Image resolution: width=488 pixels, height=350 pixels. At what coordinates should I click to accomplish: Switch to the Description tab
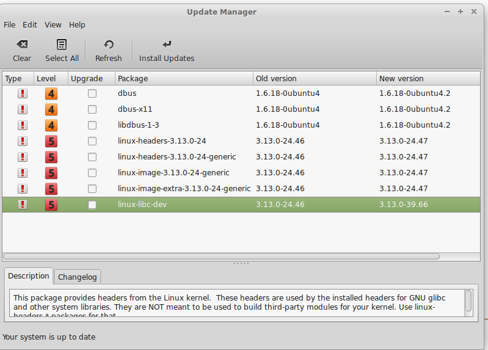pos(29,276)
